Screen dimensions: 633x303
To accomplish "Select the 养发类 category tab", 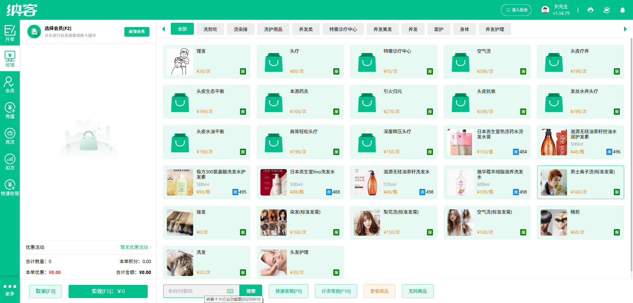I will pos(306,29).
